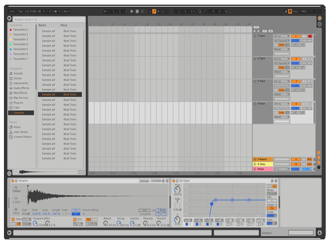The height and width of the screenshot is (244, 329).
Task: Toggle the Sampler device activator
Action: point(13,181)
